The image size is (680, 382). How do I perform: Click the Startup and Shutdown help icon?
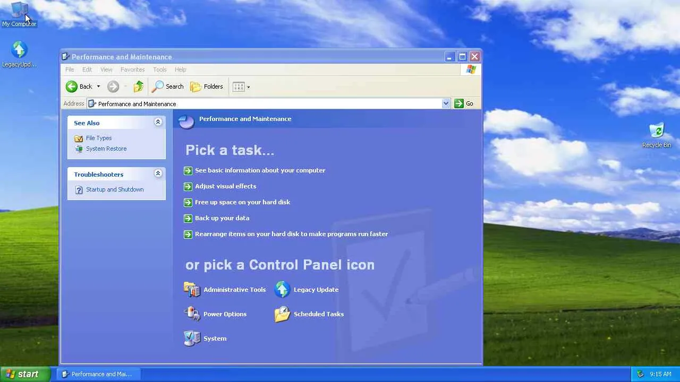[79, 190]
